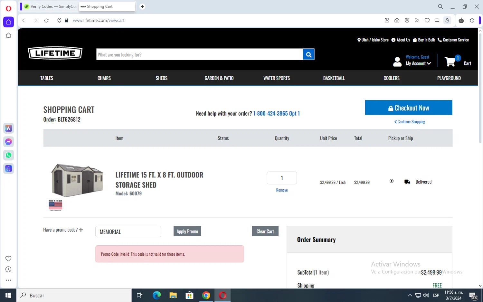Click the storage shed product thumbnail
This screenshot has height=302, width=483.
[77, 180]
